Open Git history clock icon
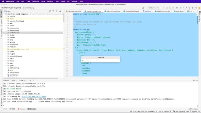Viewport: 201px width, 113px height. 189,8
